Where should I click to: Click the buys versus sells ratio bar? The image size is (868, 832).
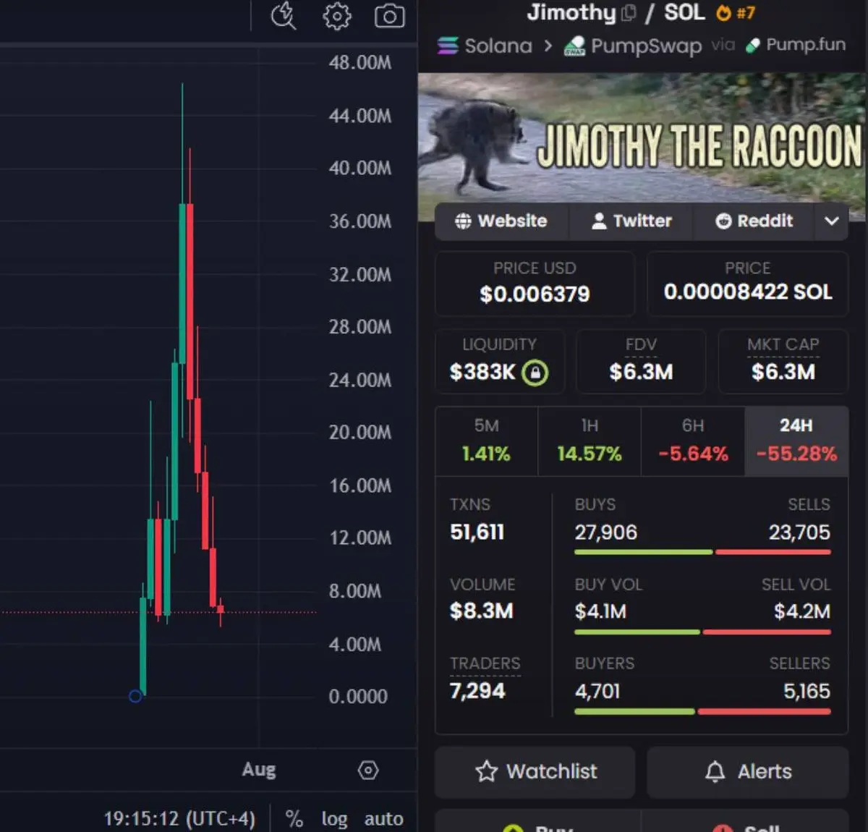(x=702, y=552)
